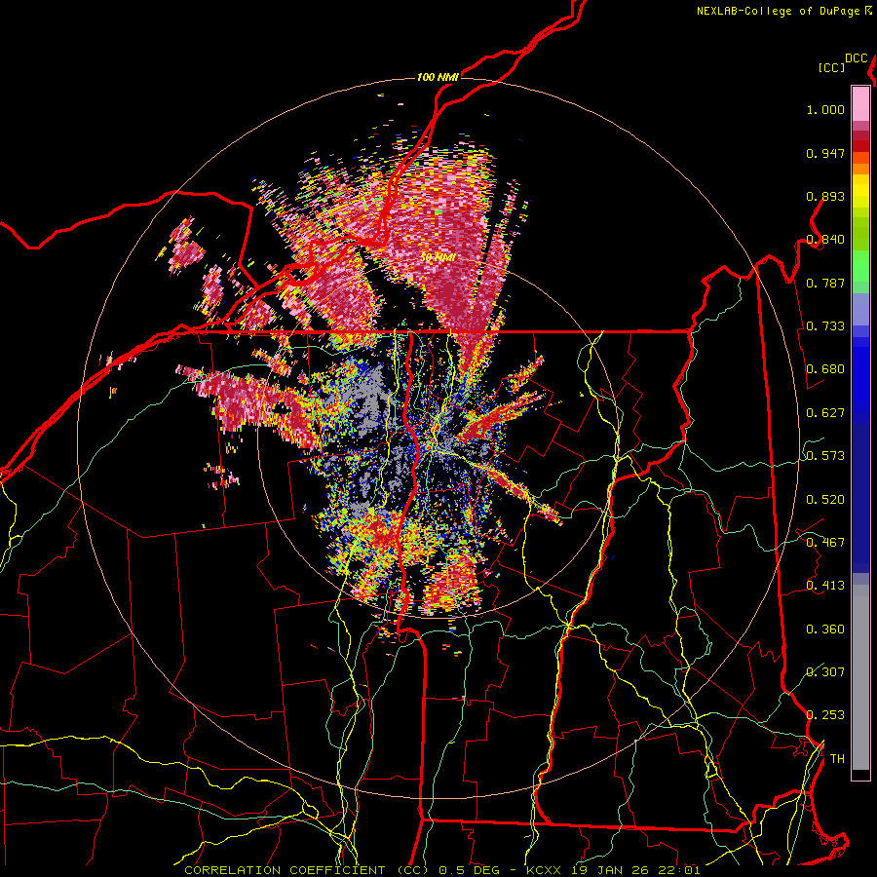The width and height of the screenshot is (877, 877).
Task: Click the 0.360 legend value
Action: tap(825, 629)
